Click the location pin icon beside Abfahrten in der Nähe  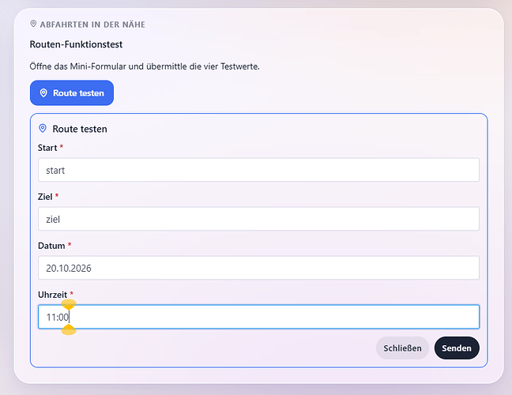[x=33, y=24]
